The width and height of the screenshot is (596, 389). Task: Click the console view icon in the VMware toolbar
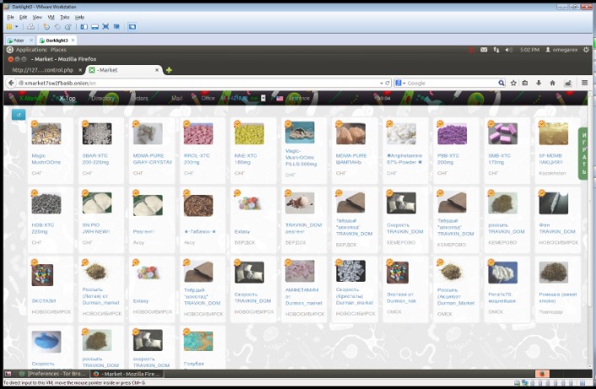(x=132, y=27)
